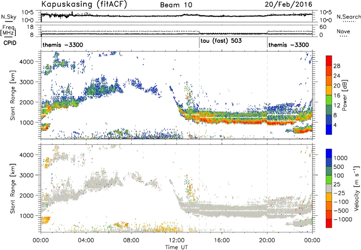Click the 'Freq. [MHz]' axis label
361x250 pixels.
tap(8, 30)
